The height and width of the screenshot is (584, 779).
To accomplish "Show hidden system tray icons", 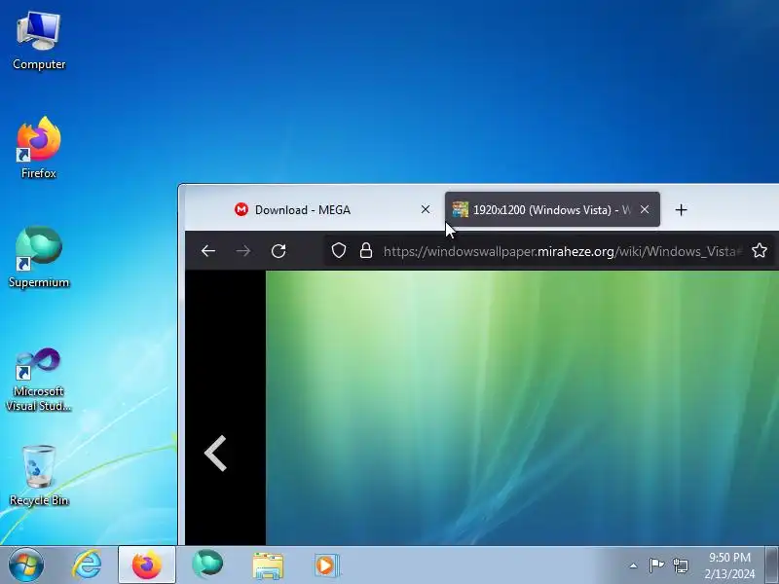I will pyautogui.click(x=633, y=566).
